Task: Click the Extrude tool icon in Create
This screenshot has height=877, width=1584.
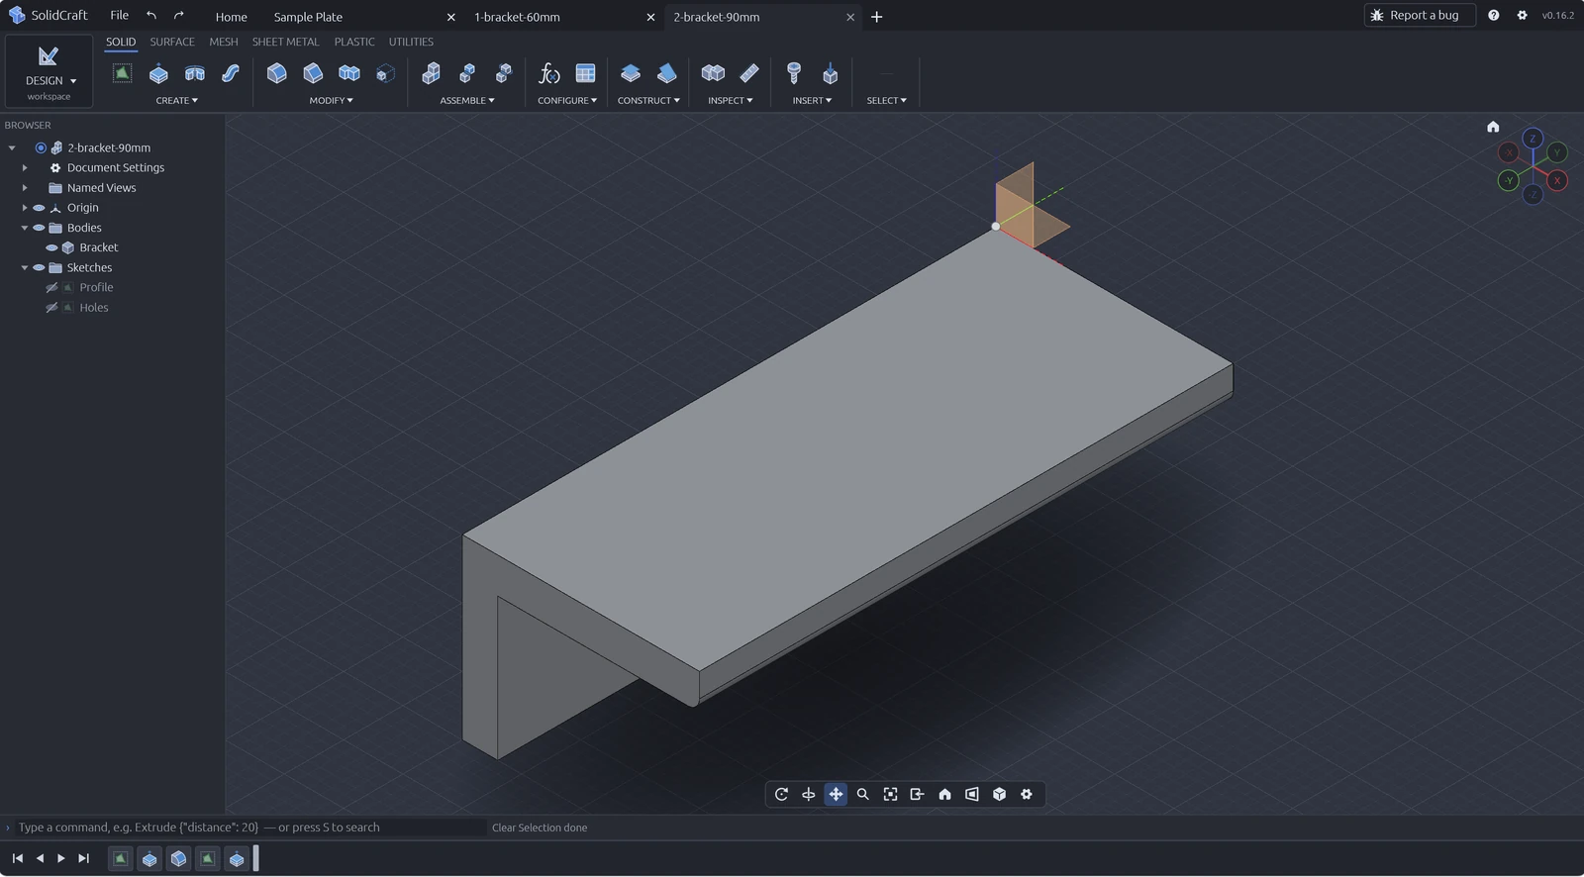Action: click(158, 73)
